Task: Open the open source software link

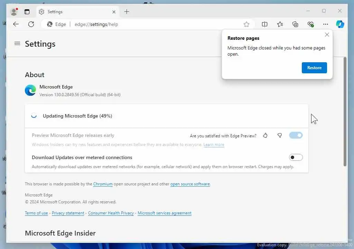Action: point(190,184)
